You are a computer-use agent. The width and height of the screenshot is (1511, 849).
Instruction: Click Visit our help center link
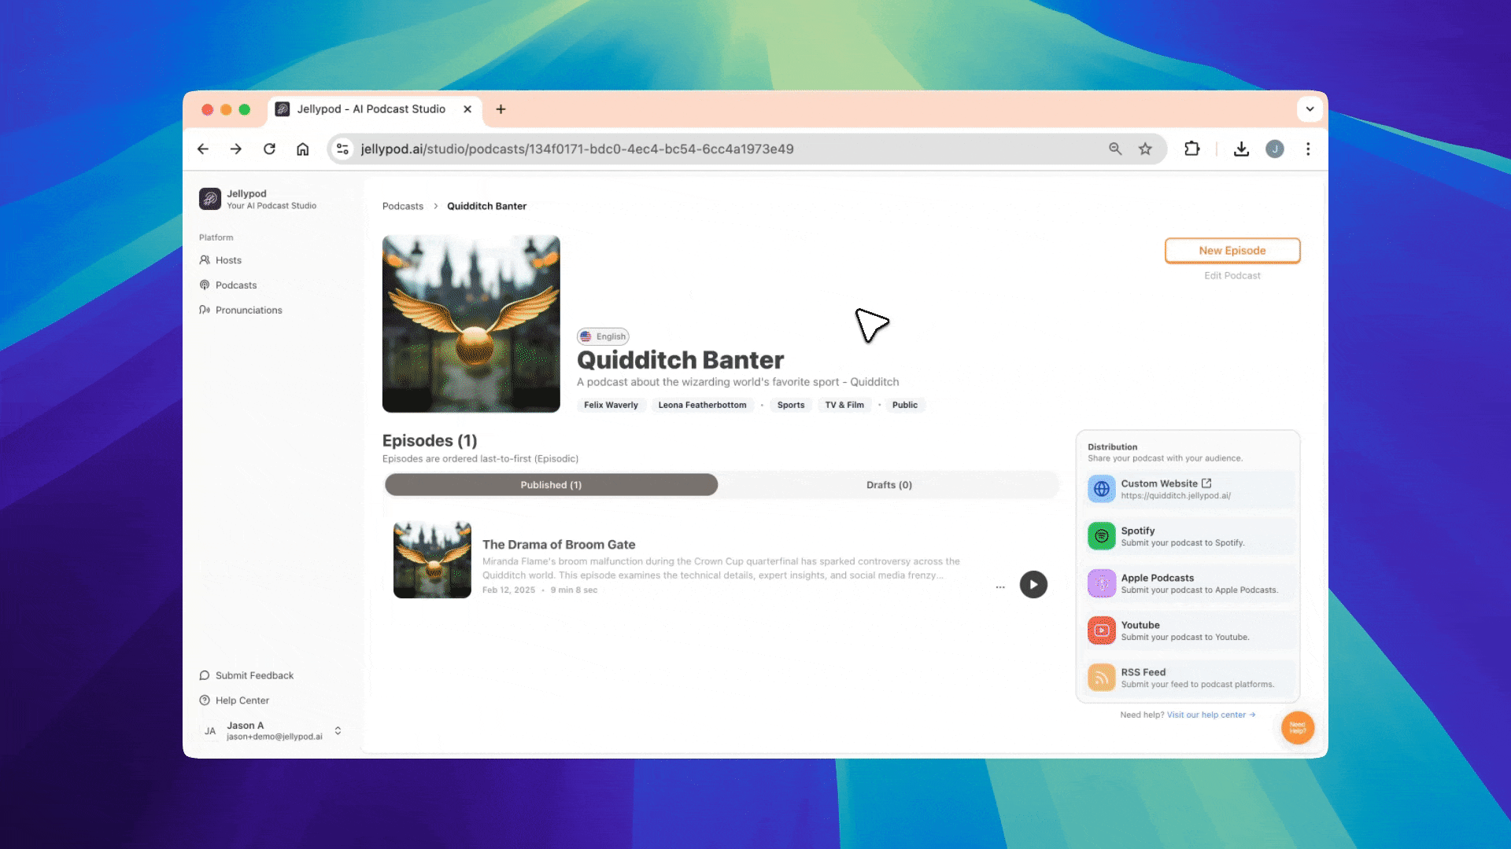pyautogui.click(x=1209, y=713)
